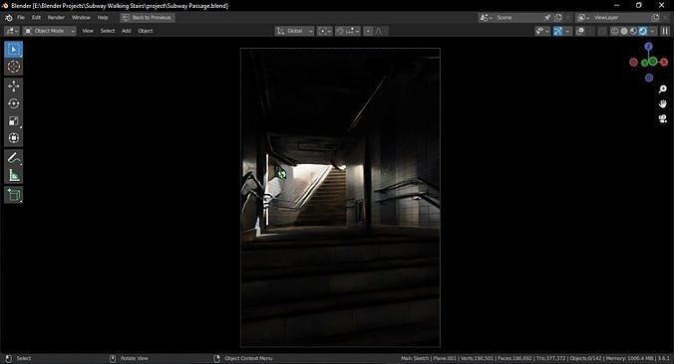674x364 pixels.
Task: Open the Help menu
Action: tap(103, 18)
